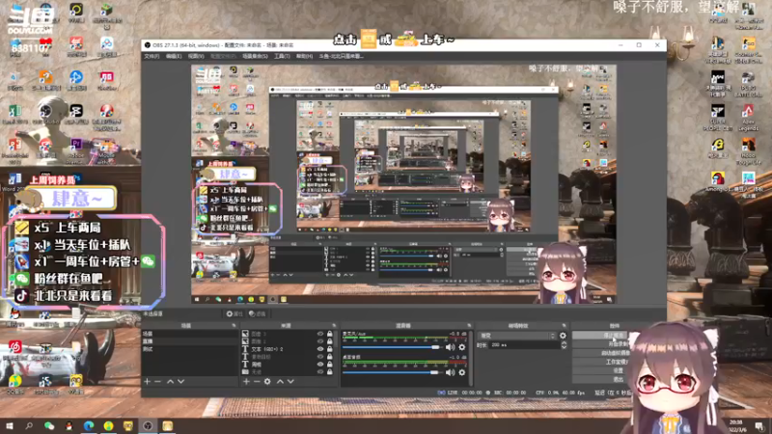Adjust the 麦克风/Aux volume slider
The image size is (772, 434).
(392, 347)
